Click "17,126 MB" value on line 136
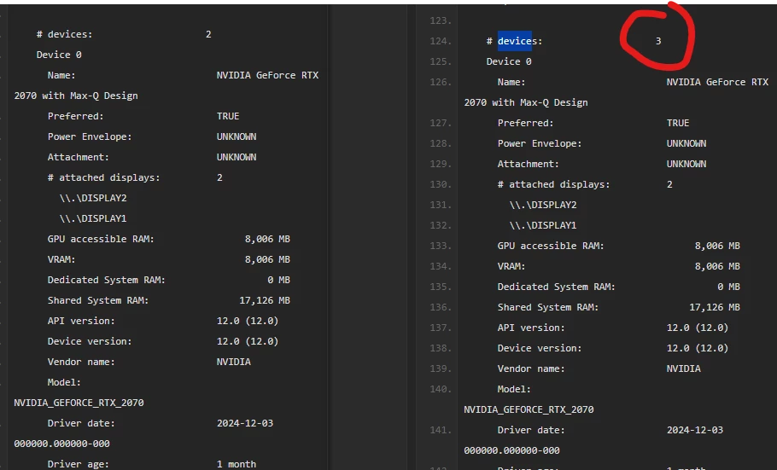777x470 pixels. (x=715, y=307)
